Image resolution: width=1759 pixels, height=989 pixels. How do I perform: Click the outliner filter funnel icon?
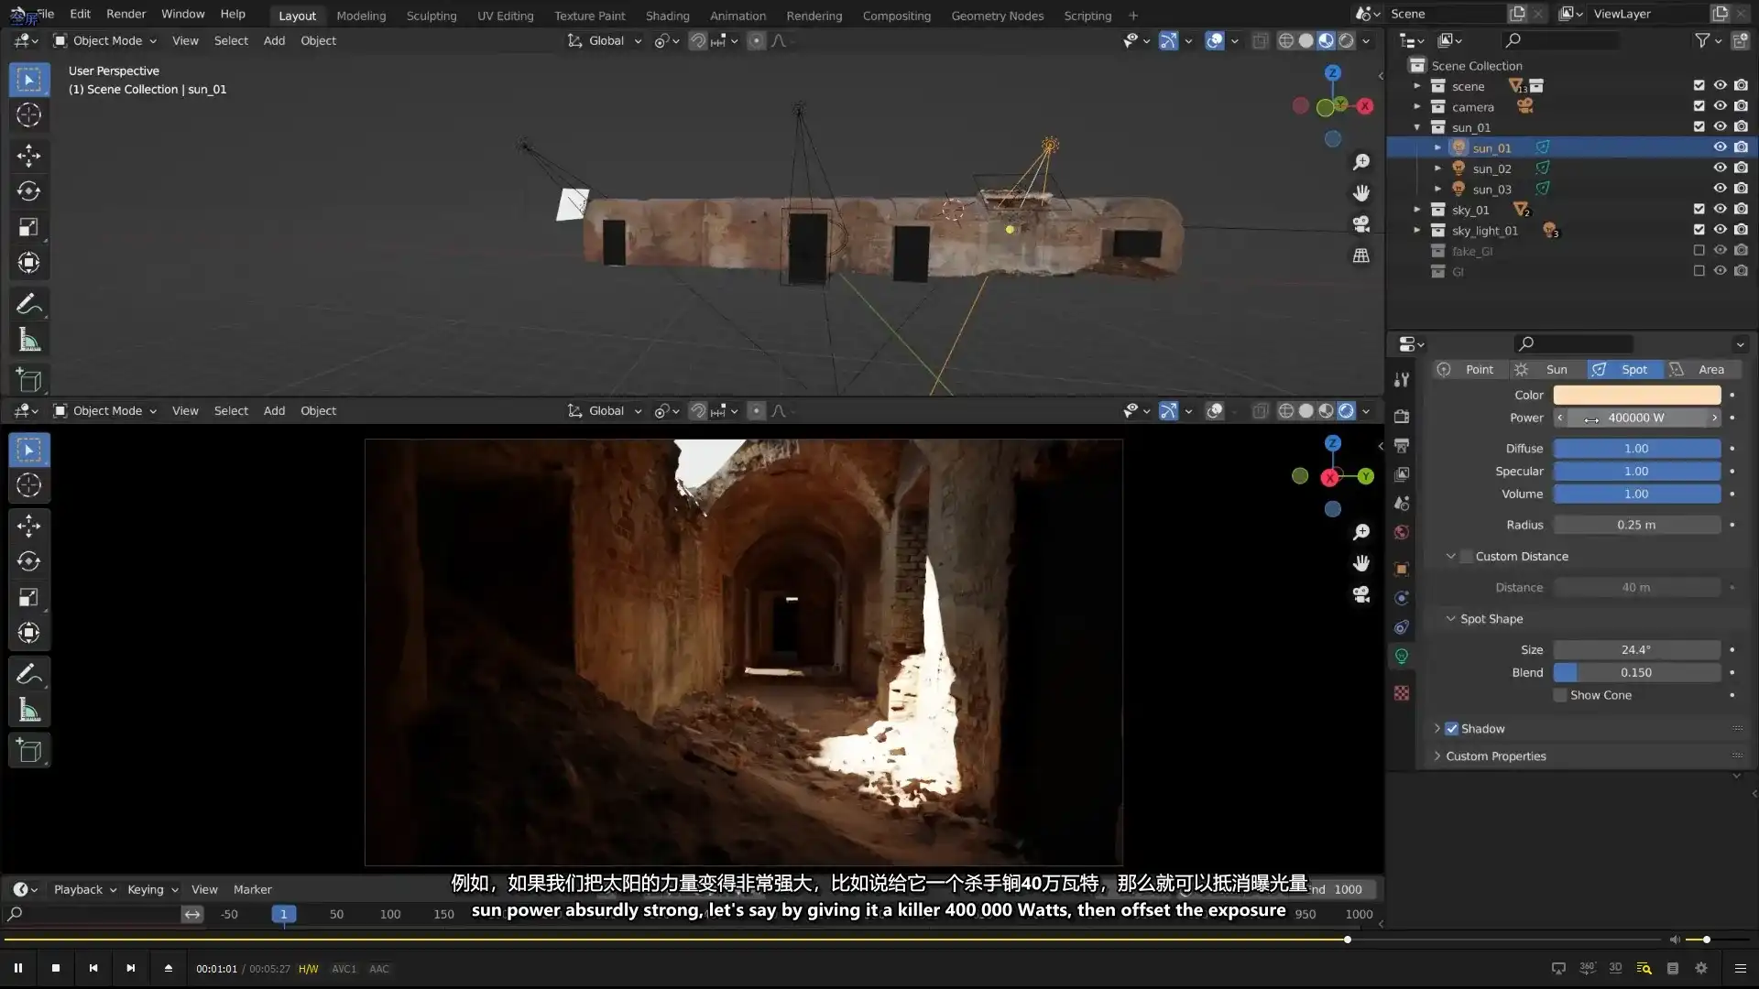coord(1702,40)
